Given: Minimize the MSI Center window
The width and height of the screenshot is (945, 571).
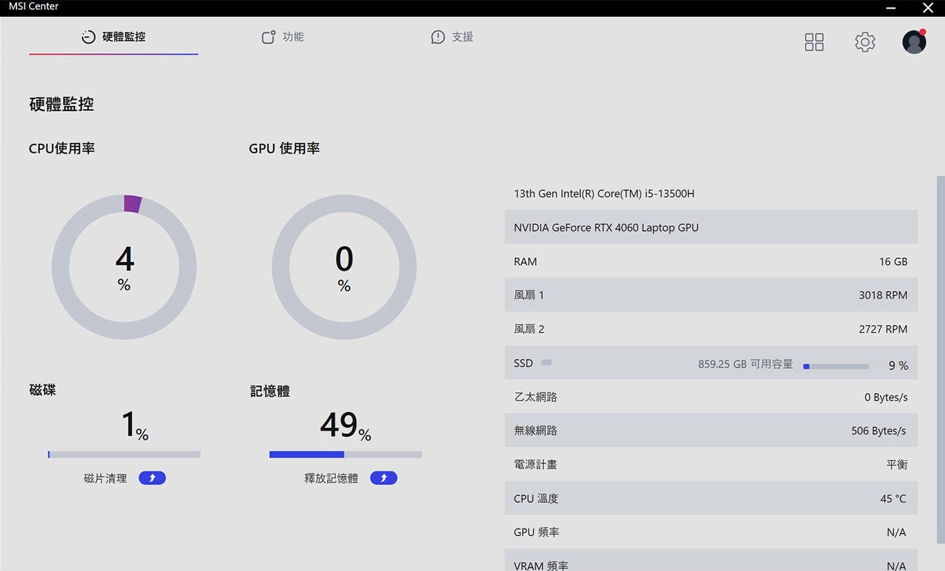Looking at the screenshot, I should (x=891, y=8).
